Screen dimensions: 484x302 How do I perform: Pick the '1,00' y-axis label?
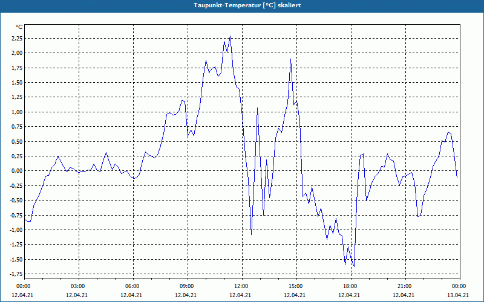tap(18, 112)
